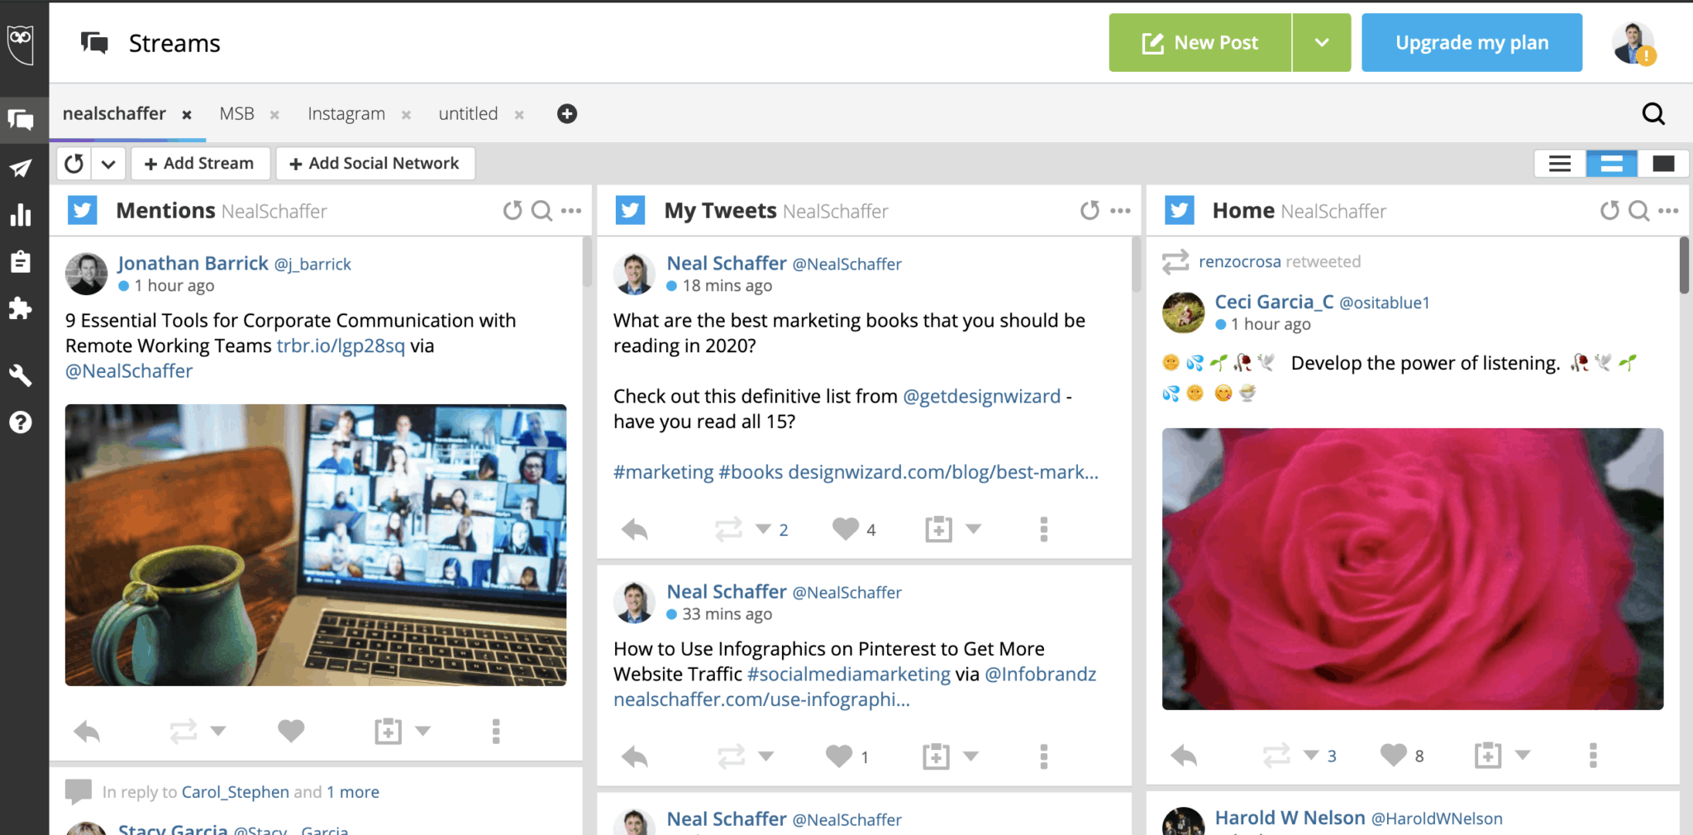Switch to the MSB tab
The width and height of the screenshot is (1693, 835).
point(236,114)
